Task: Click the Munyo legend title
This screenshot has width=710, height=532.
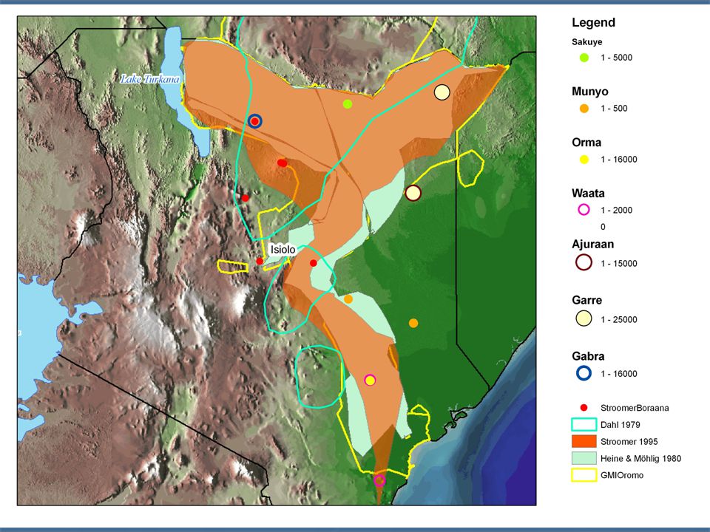Action: click(x=590, y=92)
